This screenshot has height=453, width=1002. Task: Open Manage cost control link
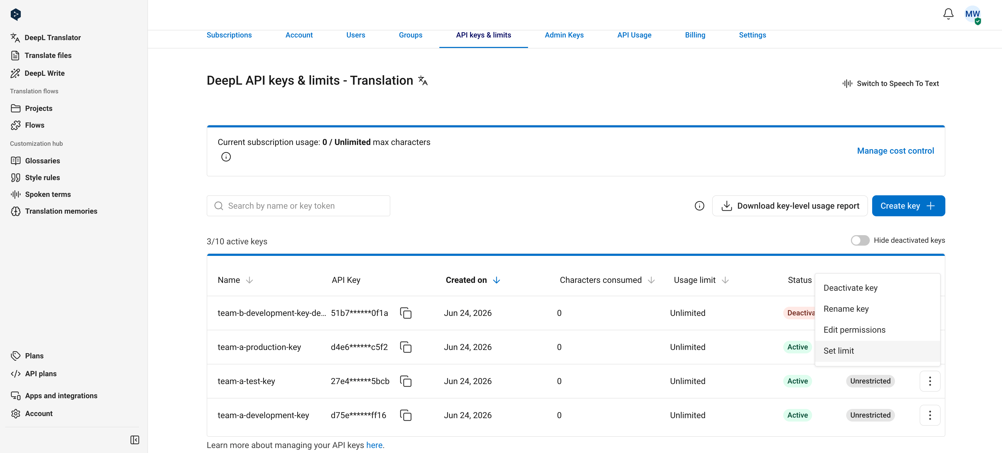coord(896,151)
